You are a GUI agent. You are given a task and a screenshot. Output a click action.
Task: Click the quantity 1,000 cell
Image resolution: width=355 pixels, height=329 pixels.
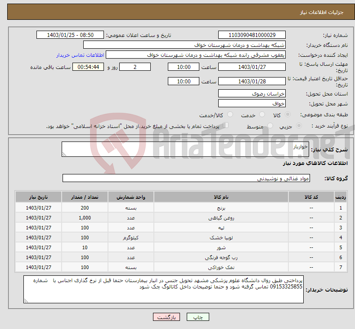(x=85, y=218)
